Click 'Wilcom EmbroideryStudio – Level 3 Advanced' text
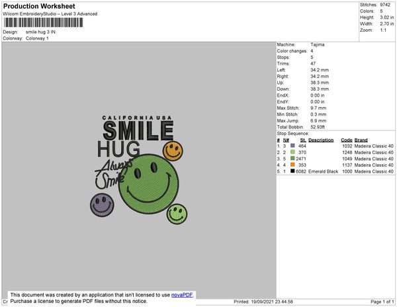 (x=50, y=14)
